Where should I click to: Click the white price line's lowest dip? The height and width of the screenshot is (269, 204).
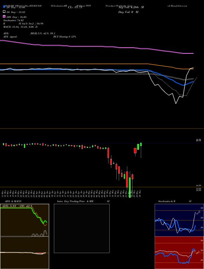tap(176, 103)
